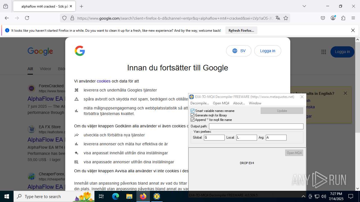The width and height of the screenshot is (360, 202).
Task: Open the Windows Start menu
Action: click(x=7, y=196)
